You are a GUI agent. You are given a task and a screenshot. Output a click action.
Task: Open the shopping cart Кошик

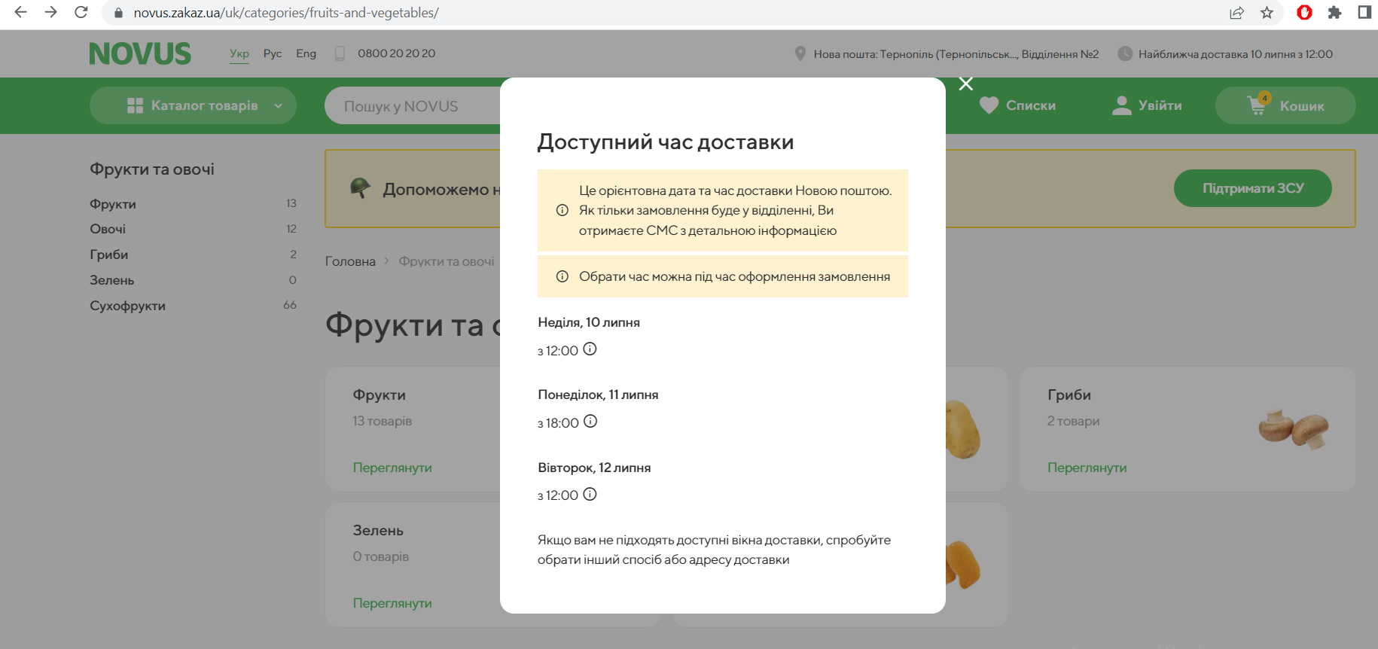[x=1285, y=106]
